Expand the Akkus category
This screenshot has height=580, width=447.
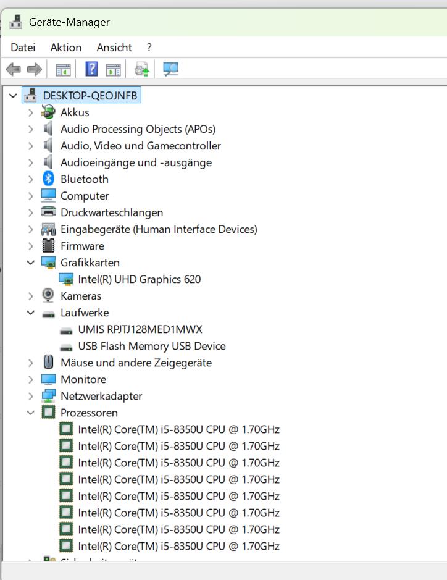coord(31,112)
